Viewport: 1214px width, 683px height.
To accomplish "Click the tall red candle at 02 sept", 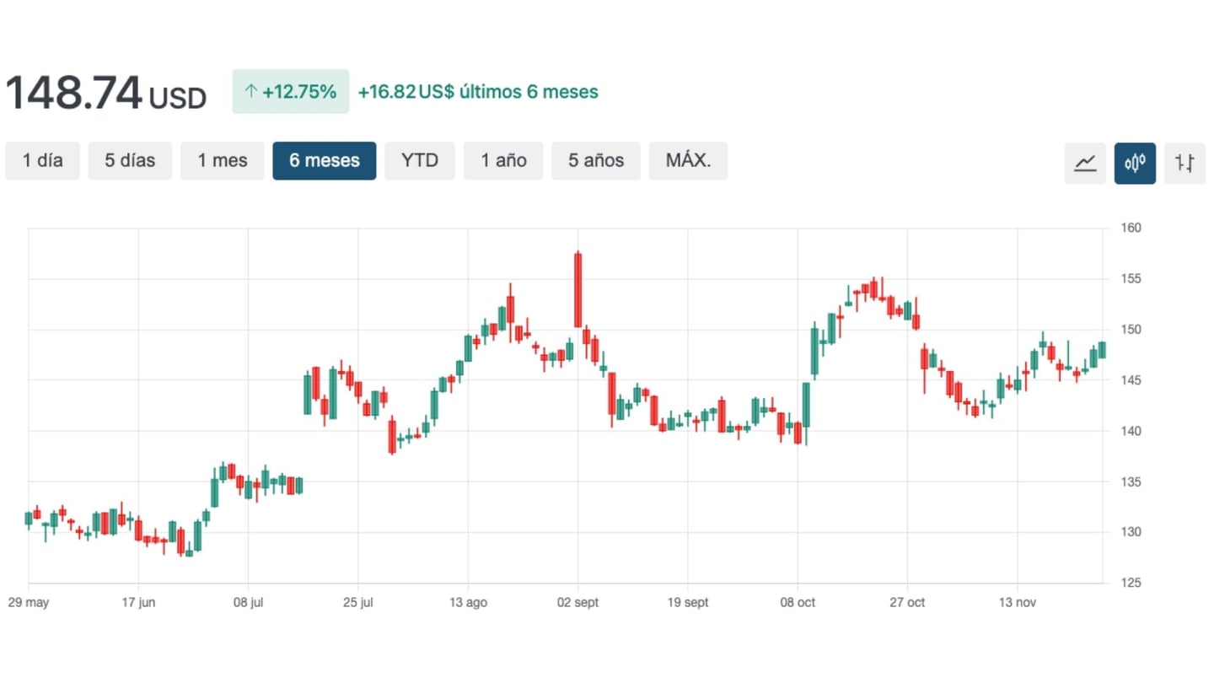I will point(577,289).
